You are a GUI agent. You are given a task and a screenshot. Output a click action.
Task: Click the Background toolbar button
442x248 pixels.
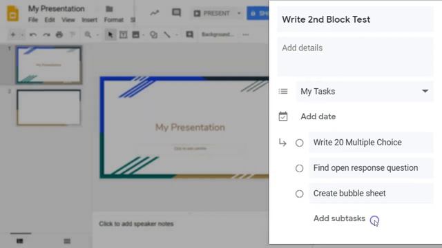218,34
